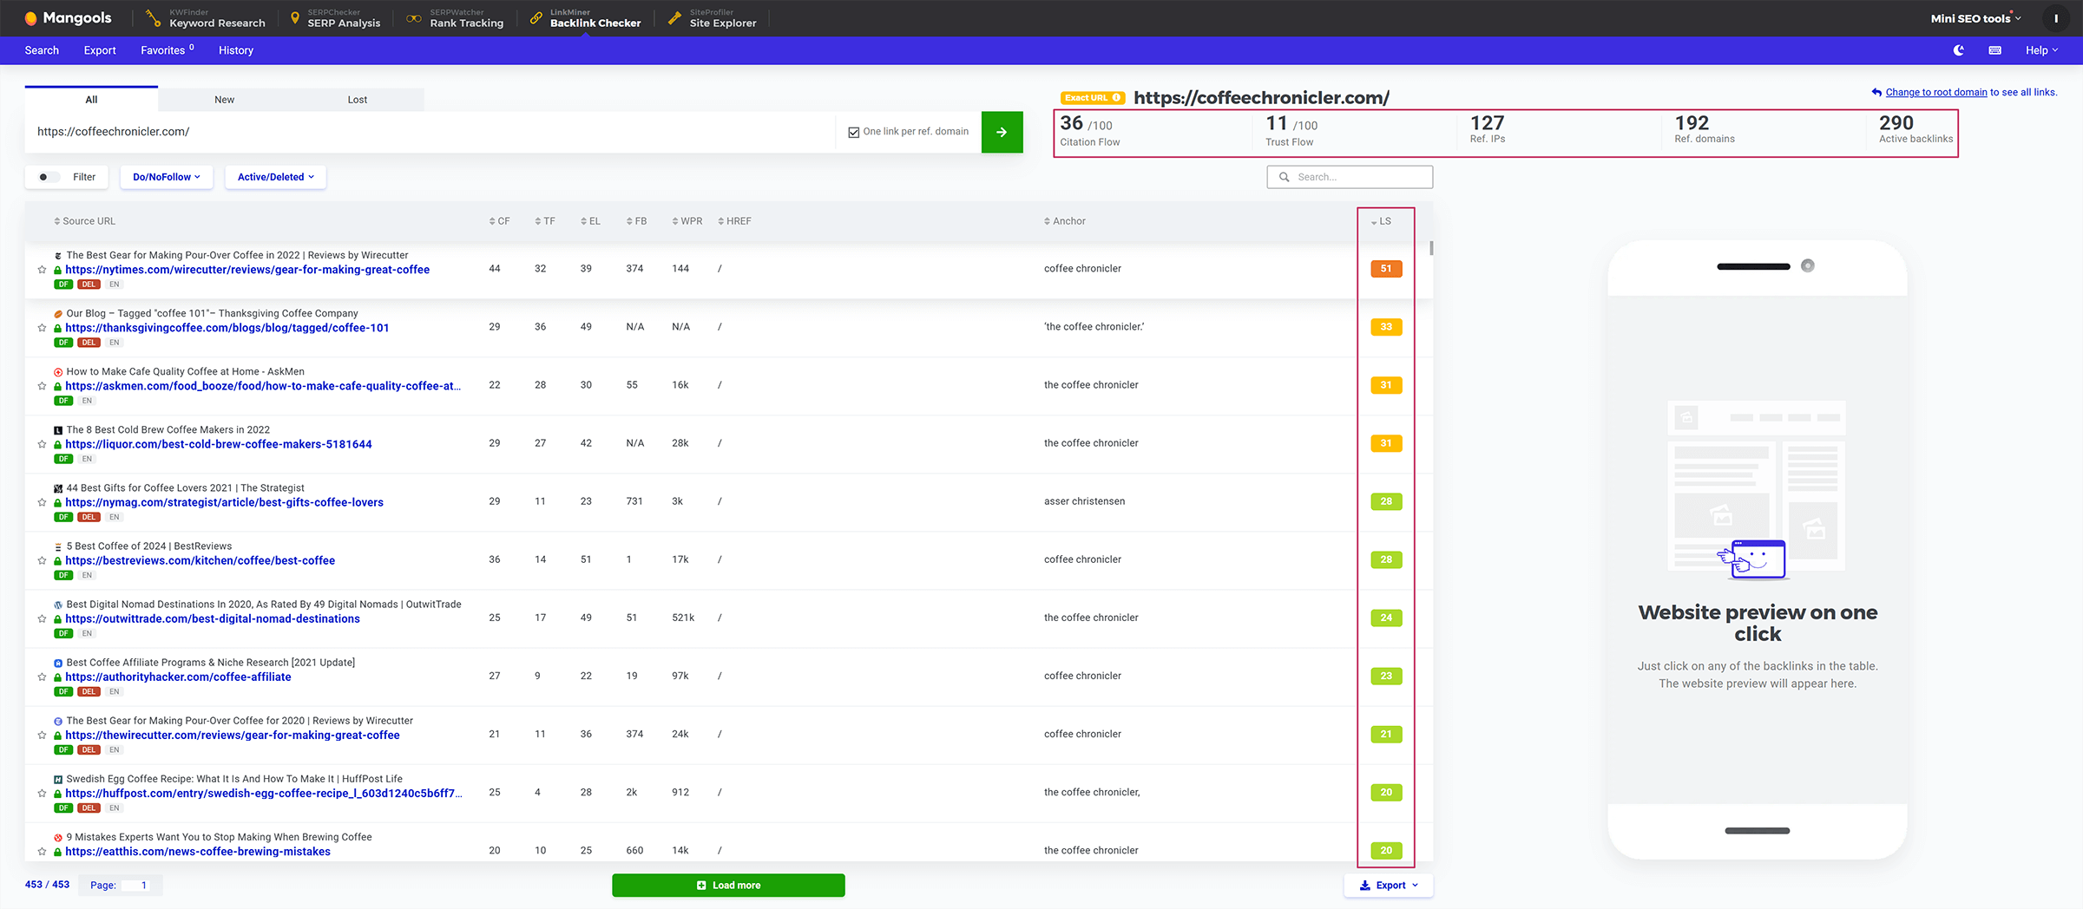Sort by TF column
Viewport: 2083px width, 909px height.
[545, 221]
